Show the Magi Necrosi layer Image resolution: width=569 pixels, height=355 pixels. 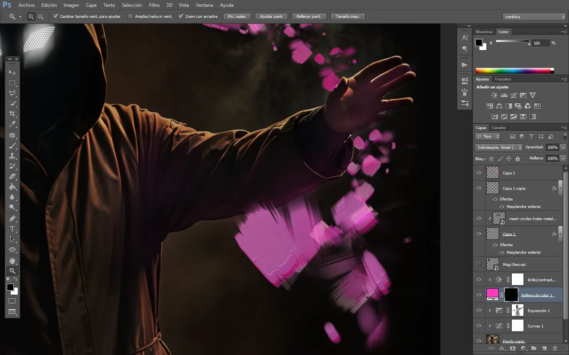click(479, 264)
